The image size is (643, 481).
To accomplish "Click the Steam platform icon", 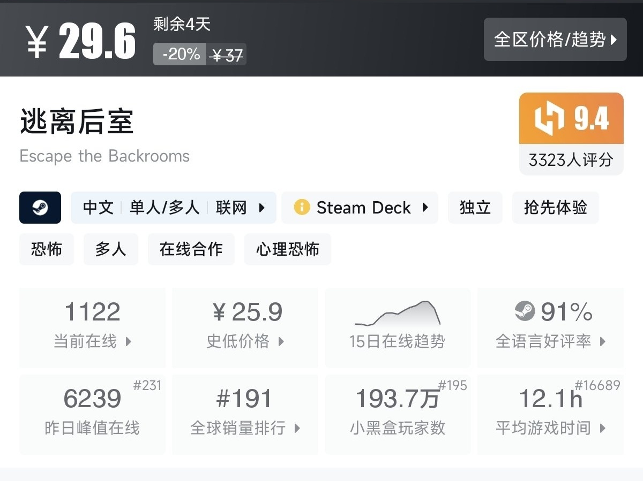I will (x=40, y=208).
